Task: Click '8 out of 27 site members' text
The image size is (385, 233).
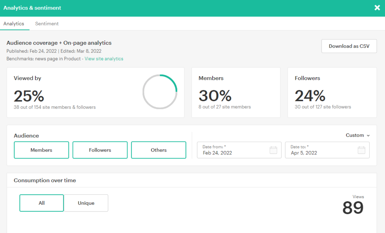Action: click(x=225, y=107)
